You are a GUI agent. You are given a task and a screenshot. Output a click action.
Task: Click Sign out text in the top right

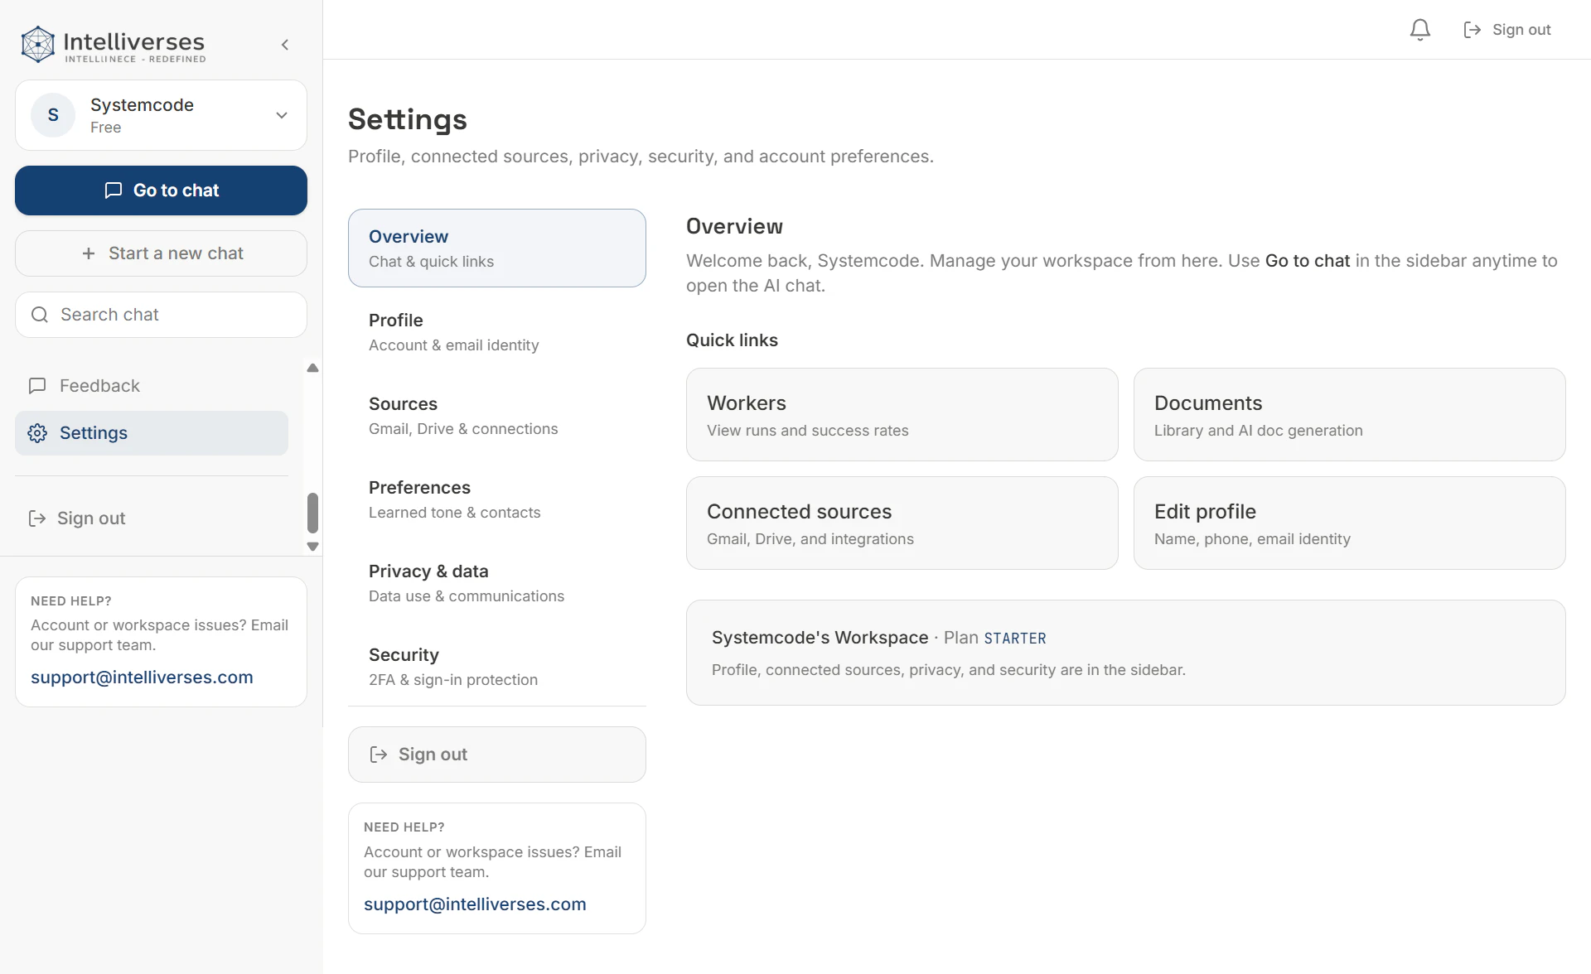click(x=1521, y=30)
